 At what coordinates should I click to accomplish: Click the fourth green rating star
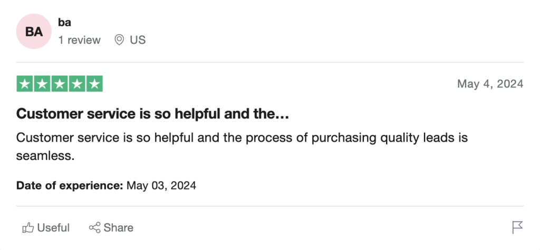77,84
